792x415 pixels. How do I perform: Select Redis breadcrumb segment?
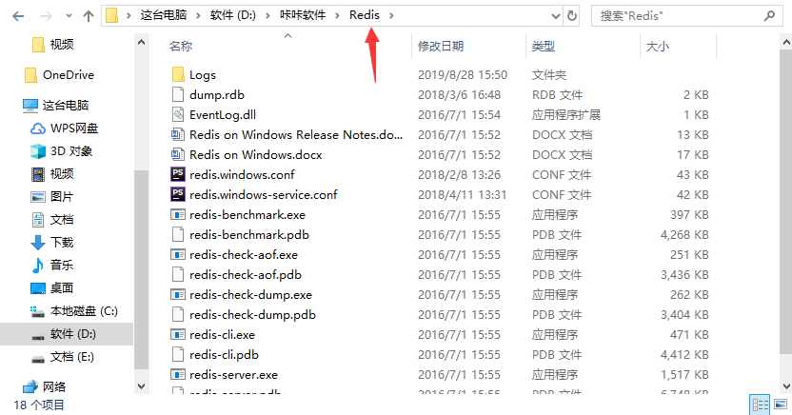[365, 15]
